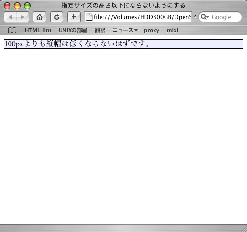The height and width of the screenshot is (232, 247).
Task: Zoom window with the green button
Action: [x=27, y=6]
